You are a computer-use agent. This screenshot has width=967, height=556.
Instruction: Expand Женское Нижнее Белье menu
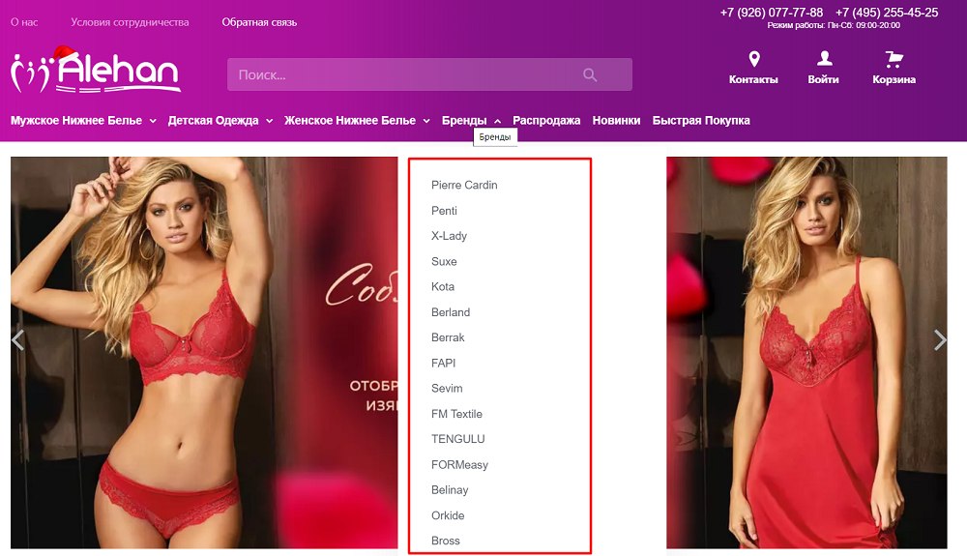click(357, 121)
